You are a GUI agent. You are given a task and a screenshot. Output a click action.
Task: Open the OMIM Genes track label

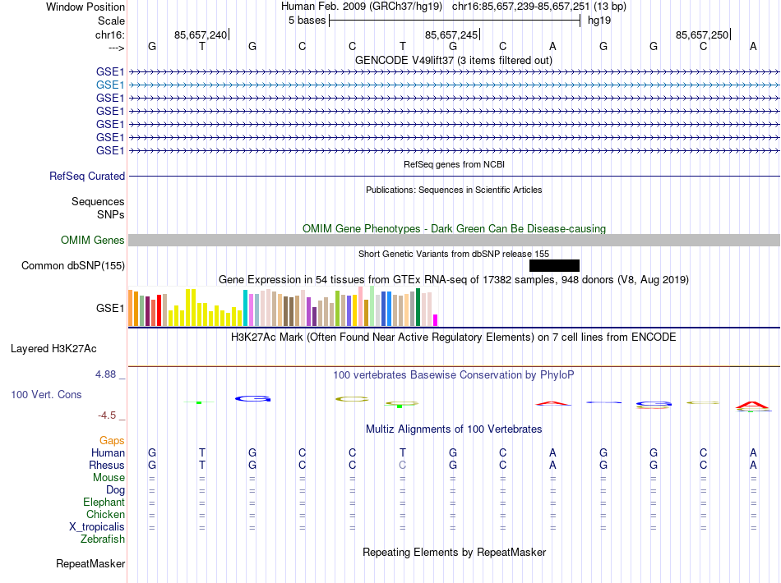point(92,241)
